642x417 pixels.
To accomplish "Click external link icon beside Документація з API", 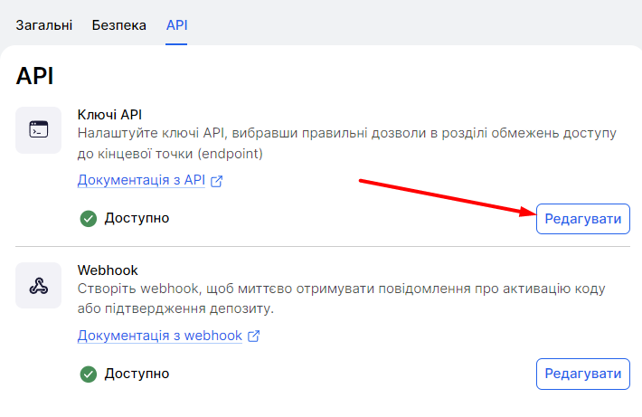I will [x=217, y=181].
